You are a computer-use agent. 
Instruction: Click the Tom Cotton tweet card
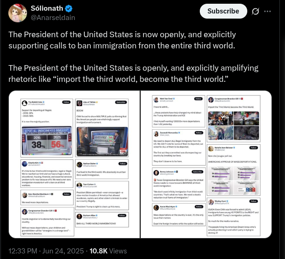coord(102,195)
